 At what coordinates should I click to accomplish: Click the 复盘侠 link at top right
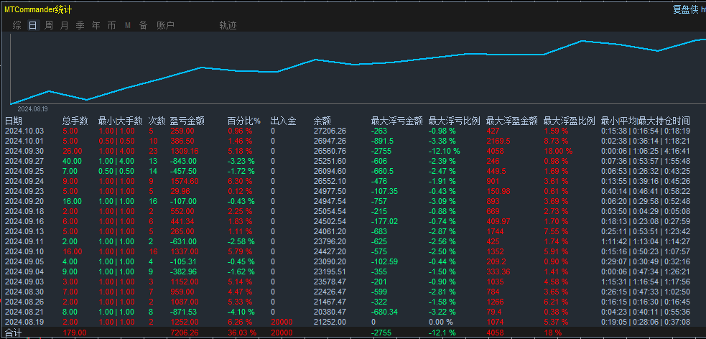pos(686,9)
